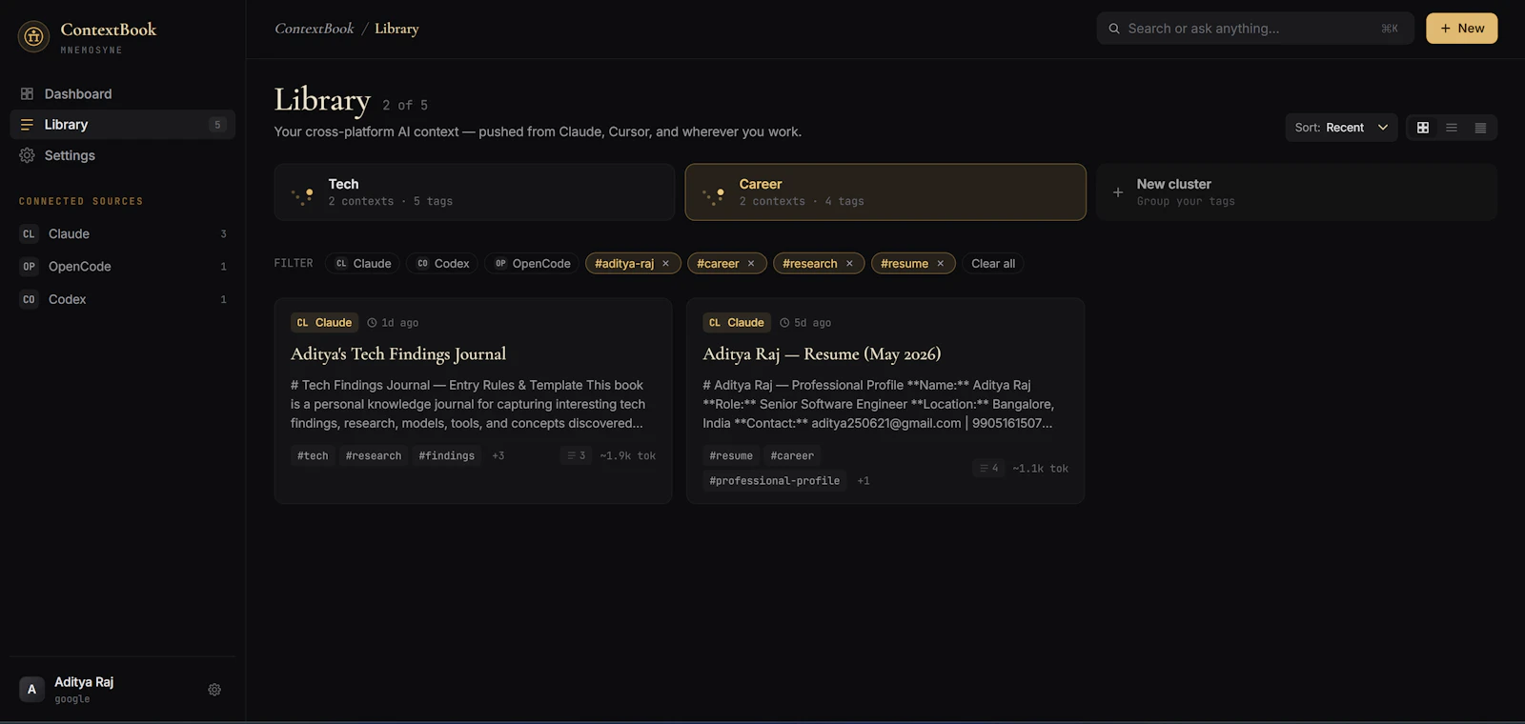Open the Sort: Recent dropdown
Screen dimensions: 1525x724
coord(1341,128)
